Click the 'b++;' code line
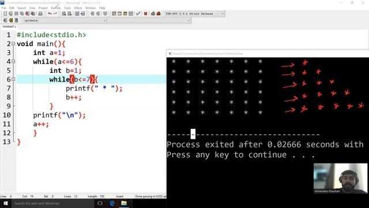The image size is (369, 208). coord(73,97)
